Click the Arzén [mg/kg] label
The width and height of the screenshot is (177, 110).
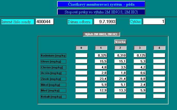coord(53,73)
